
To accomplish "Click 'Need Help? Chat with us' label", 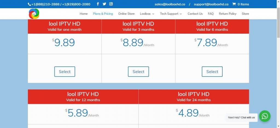I will [241, 117].
